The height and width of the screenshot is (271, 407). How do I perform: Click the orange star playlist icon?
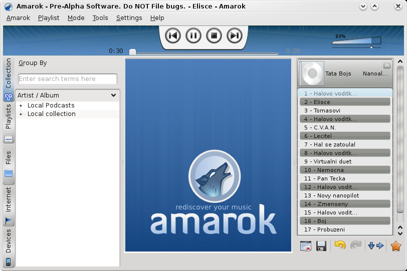tap(396, 246)
